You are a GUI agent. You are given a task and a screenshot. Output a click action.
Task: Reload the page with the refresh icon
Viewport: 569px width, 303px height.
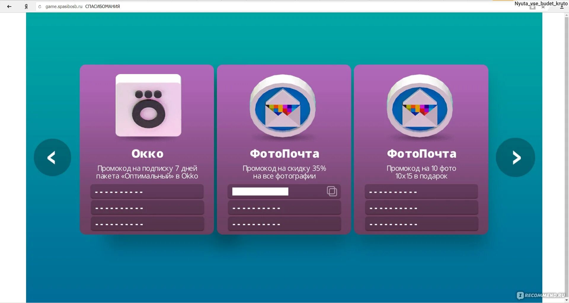pos(40,7)
